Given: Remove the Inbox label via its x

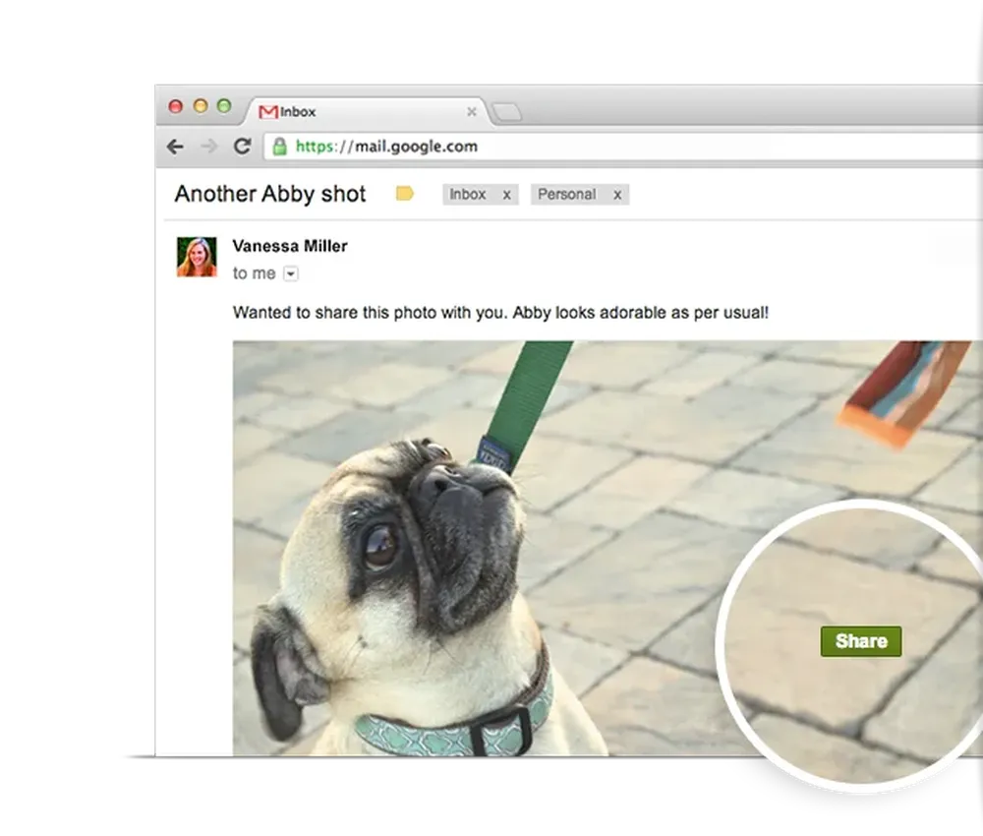Looking at the screenshot, I should click(506, 195).
